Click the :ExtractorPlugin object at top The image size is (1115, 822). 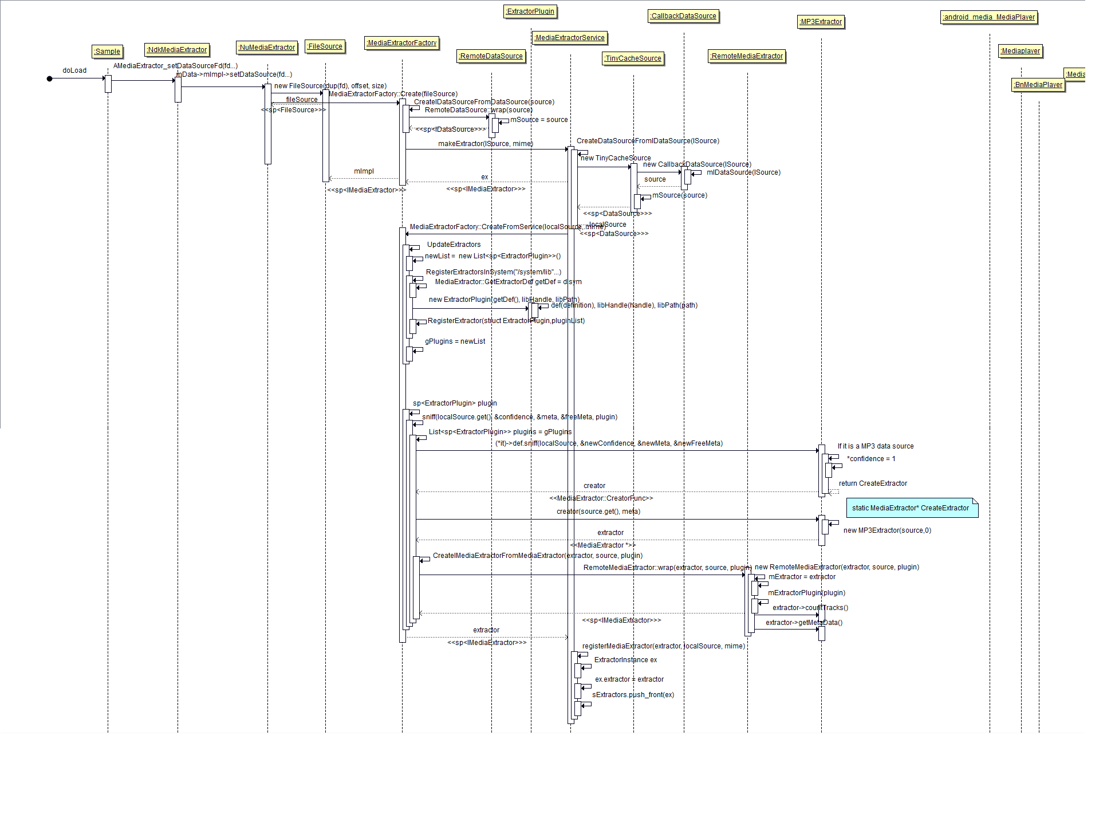(x=531, y=11)
